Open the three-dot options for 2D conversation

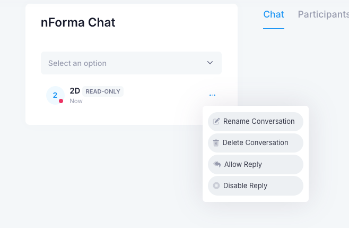click(x=212, y=96)
